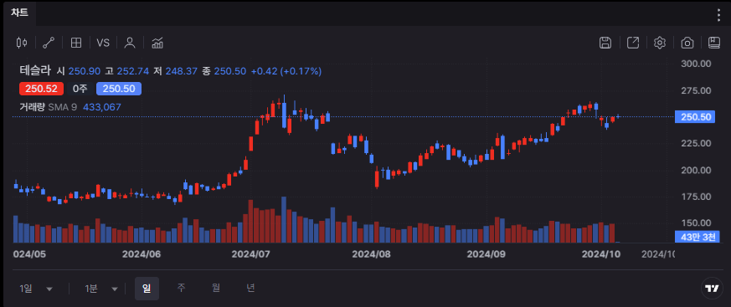Click the 433,067 volume value
This screenshot has width=731, height=307.
click(101, 107)
